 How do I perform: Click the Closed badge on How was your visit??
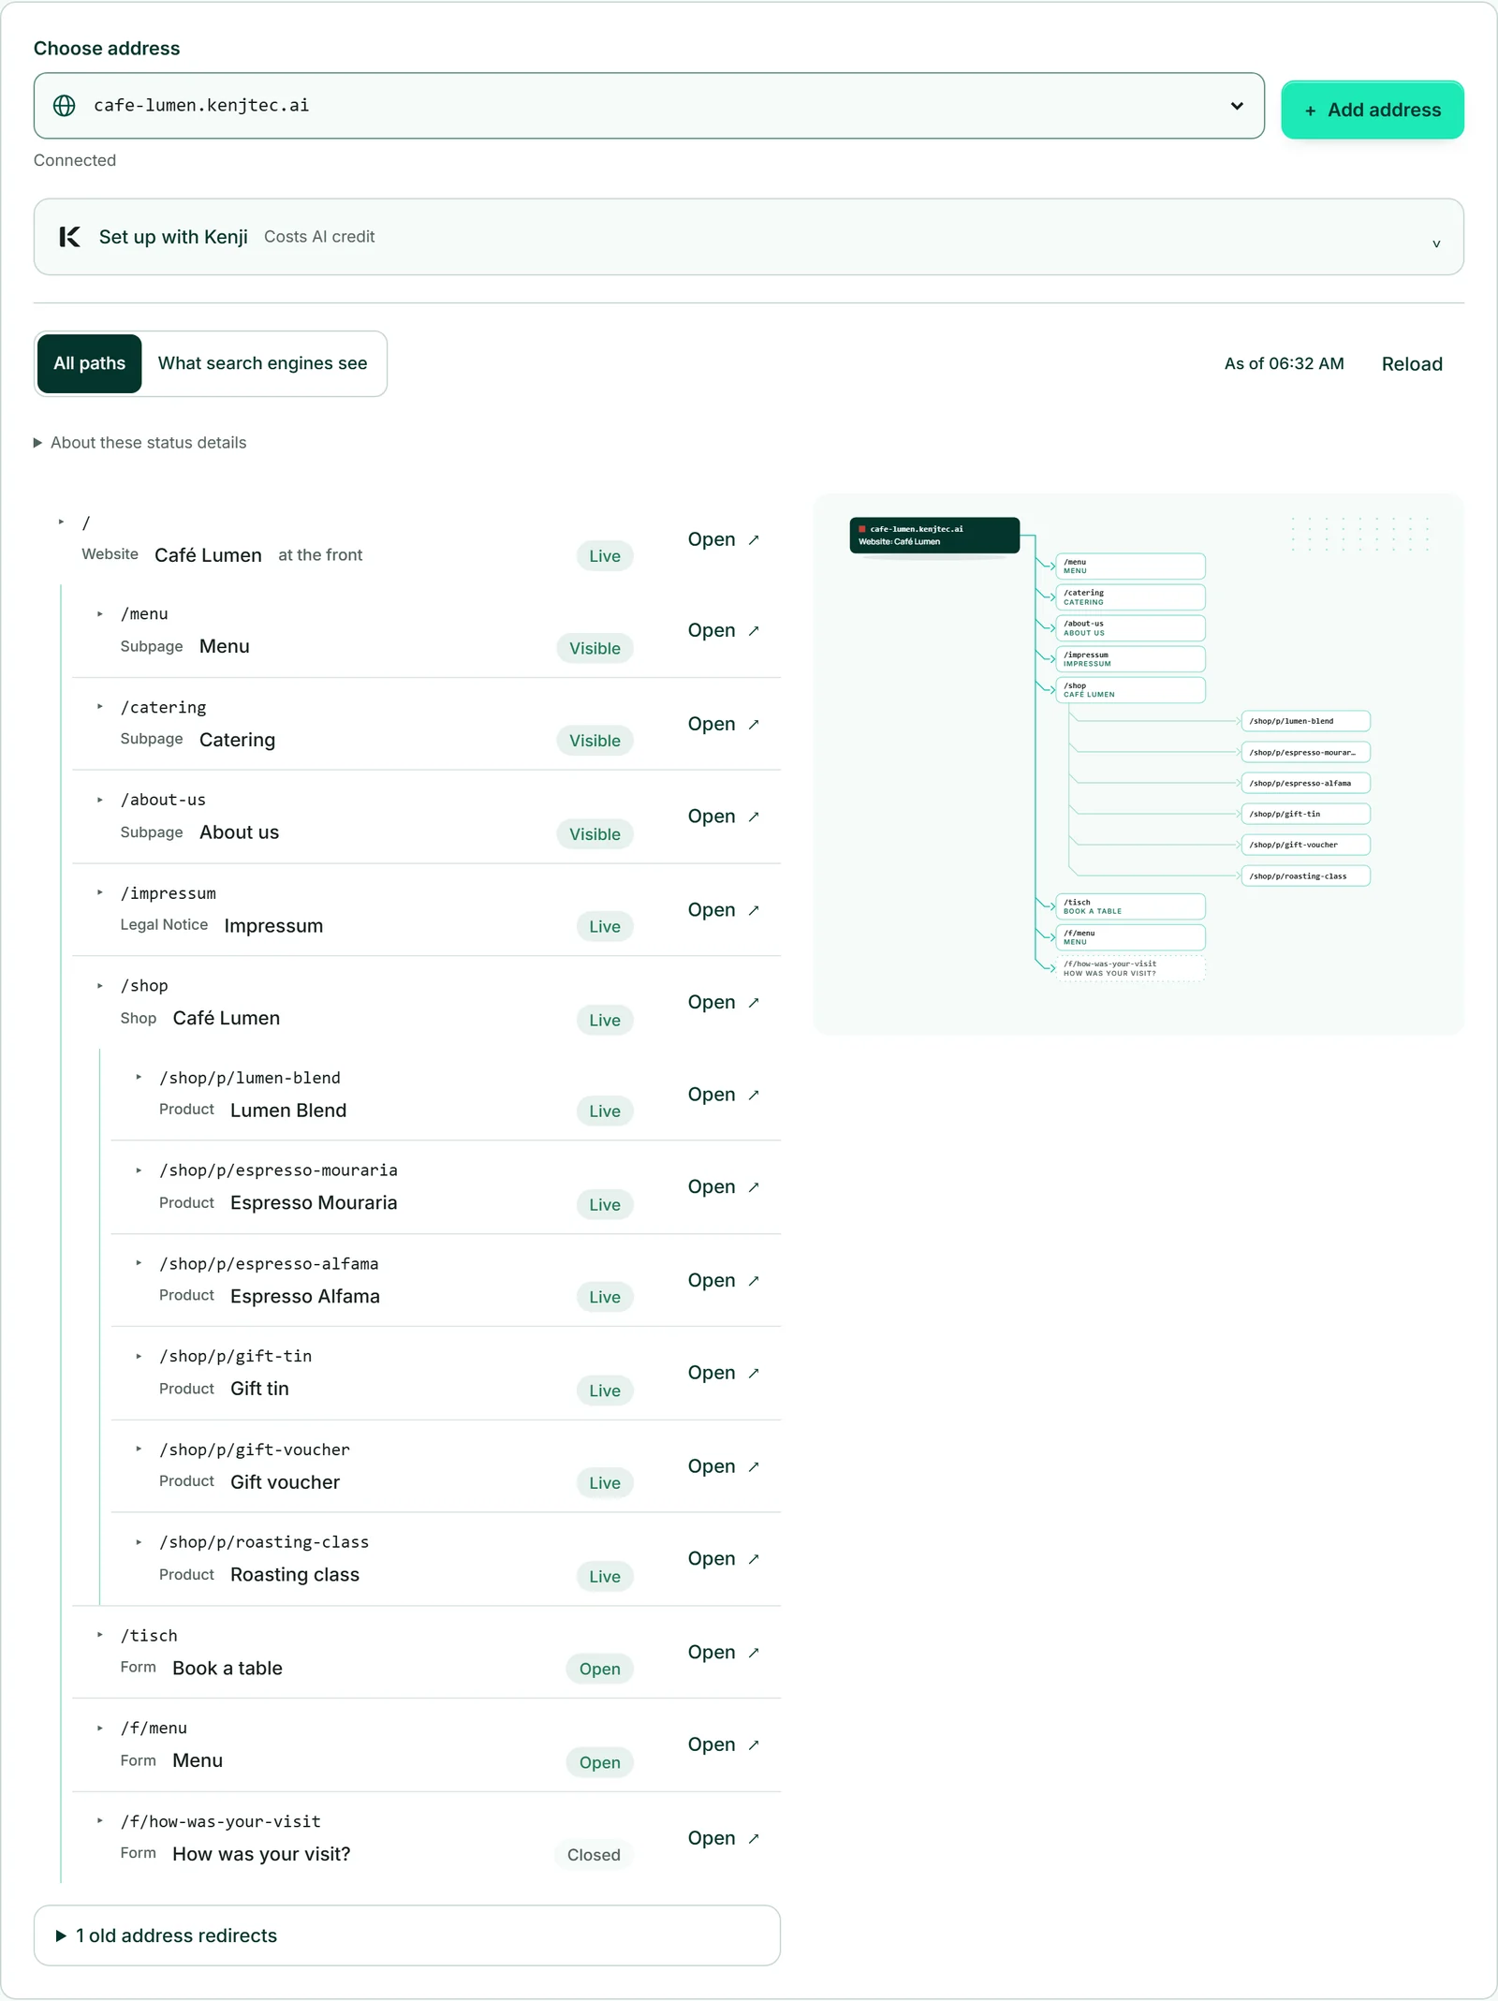594,1855
